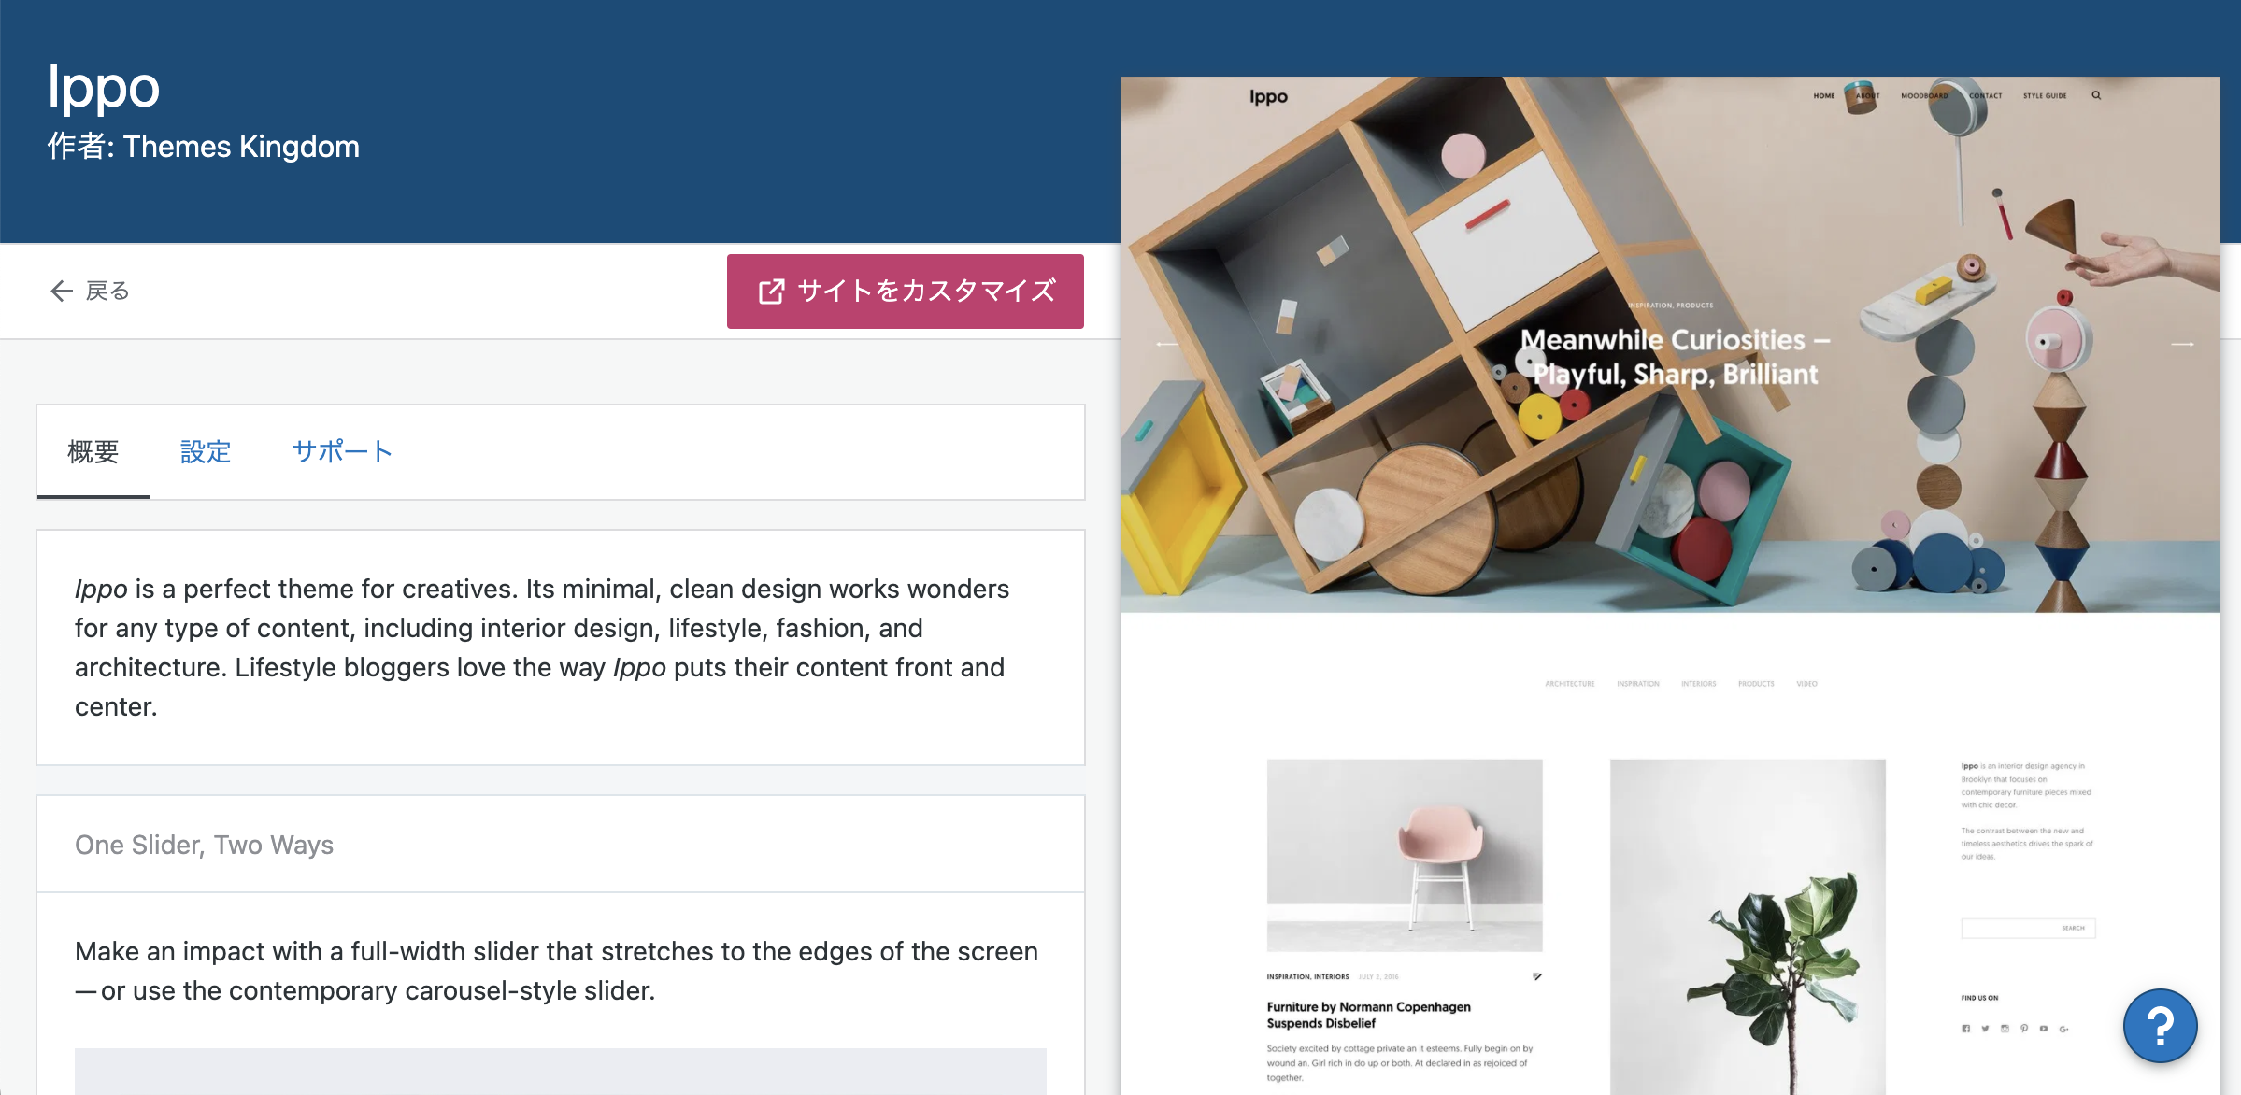Click the tag icon next to the furniture post
Screen dimensions: 2241x1095
tap(1538, 974)
